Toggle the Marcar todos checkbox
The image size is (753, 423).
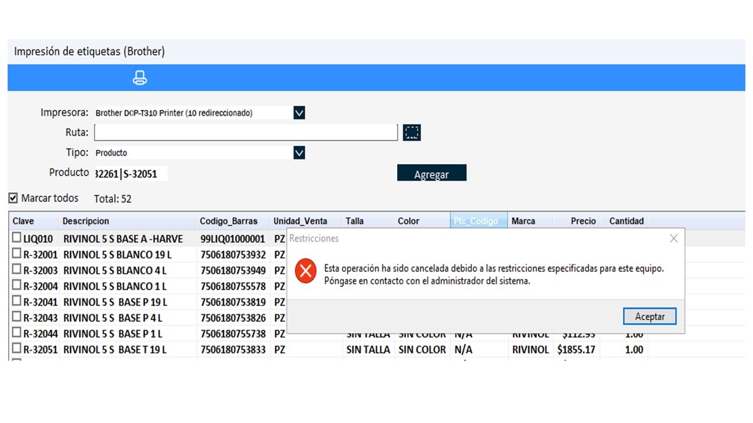pyautogui.click(x=14, y=199)
